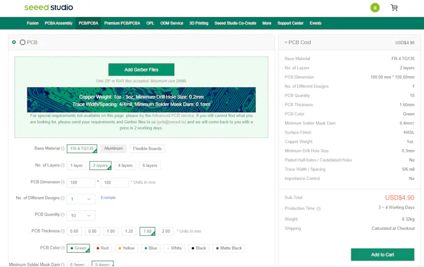Image resolution: width=424 pixels, height=267 pixels.
Task: Open the 3D Printing menu item
Action: [x=199, y=23]
